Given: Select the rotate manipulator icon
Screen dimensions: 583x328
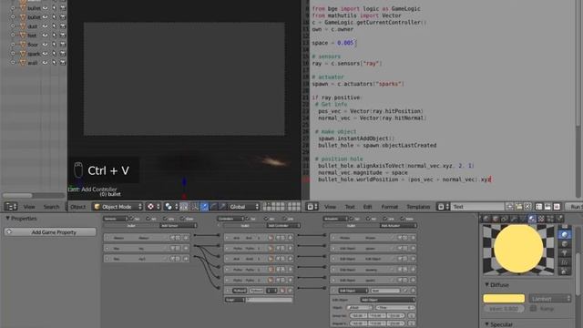Looking at the screenshot, I should coord(213,207).
